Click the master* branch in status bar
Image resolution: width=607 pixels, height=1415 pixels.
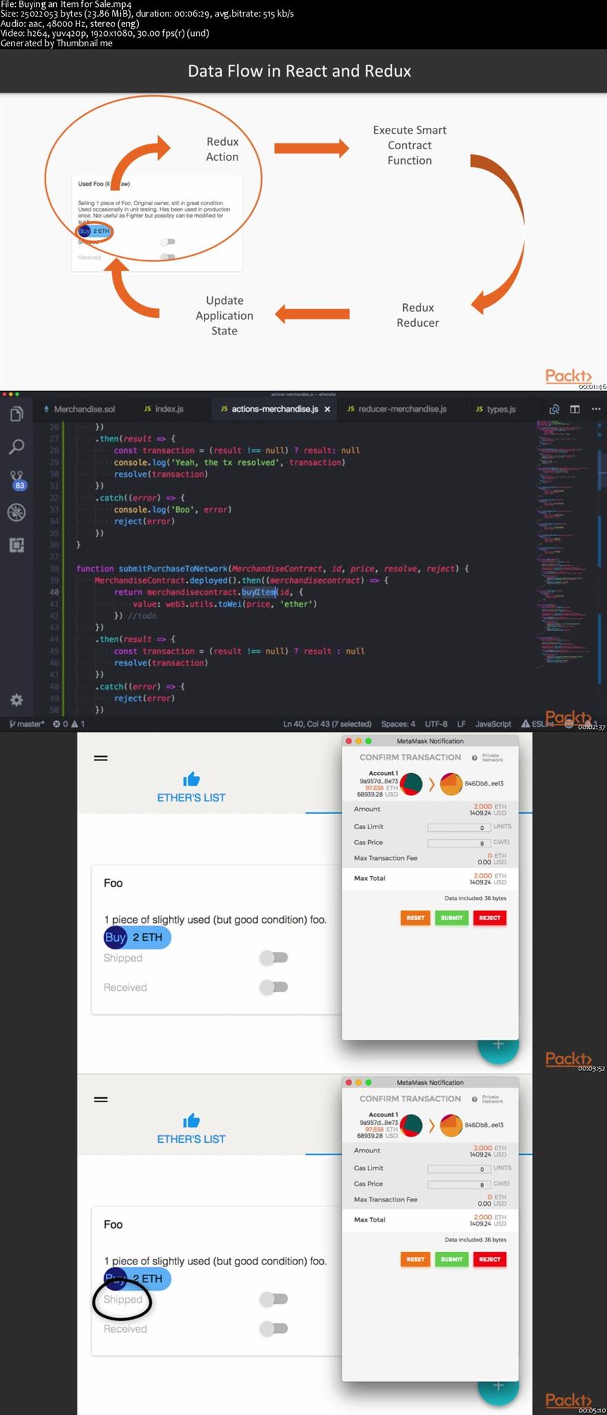coord(26,724)
